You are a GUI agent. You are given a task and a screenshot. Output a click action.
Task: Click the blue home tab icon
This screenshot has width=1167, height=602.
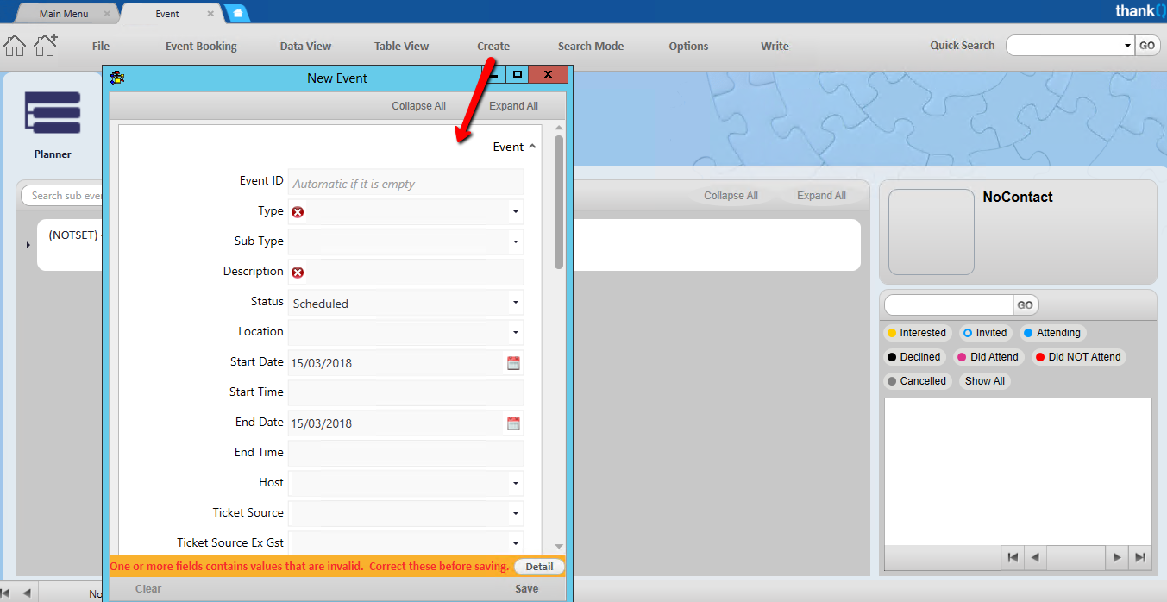pos(236,14)
